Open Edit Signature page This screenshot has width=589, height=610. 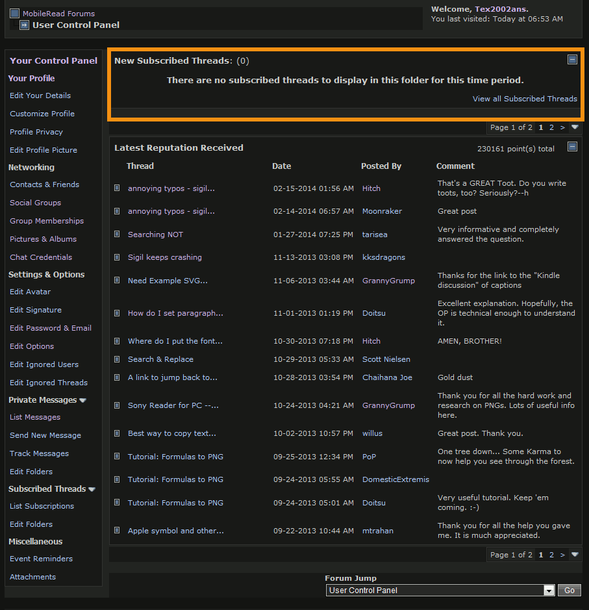[36, 310]
